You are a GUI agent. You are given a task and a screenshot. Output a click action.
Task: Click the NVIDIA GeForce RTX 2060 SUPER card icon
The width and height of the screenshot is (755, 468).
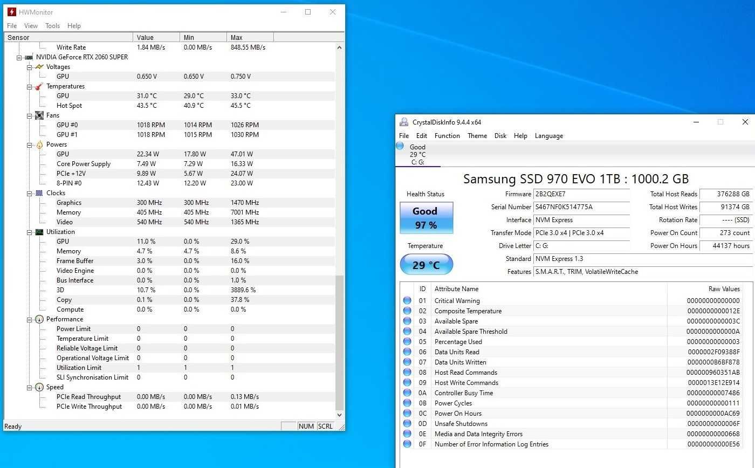(29, 57)
